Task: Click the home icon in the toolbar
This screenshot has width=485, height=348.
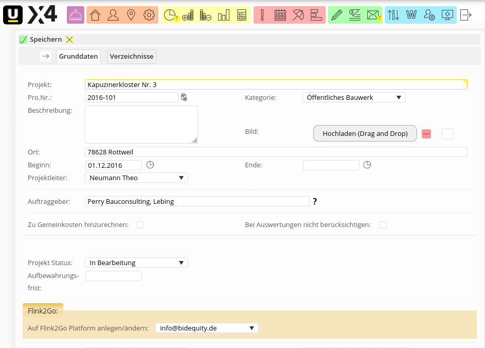Action: (95, 15)
